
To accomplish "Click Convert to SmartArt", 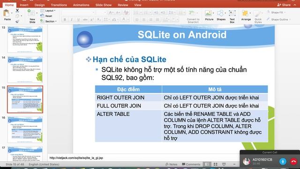I will [x=193, y=17].
